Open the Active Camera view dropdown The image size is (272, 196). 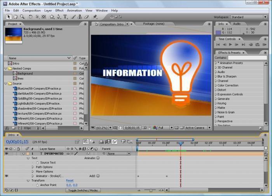198,128
